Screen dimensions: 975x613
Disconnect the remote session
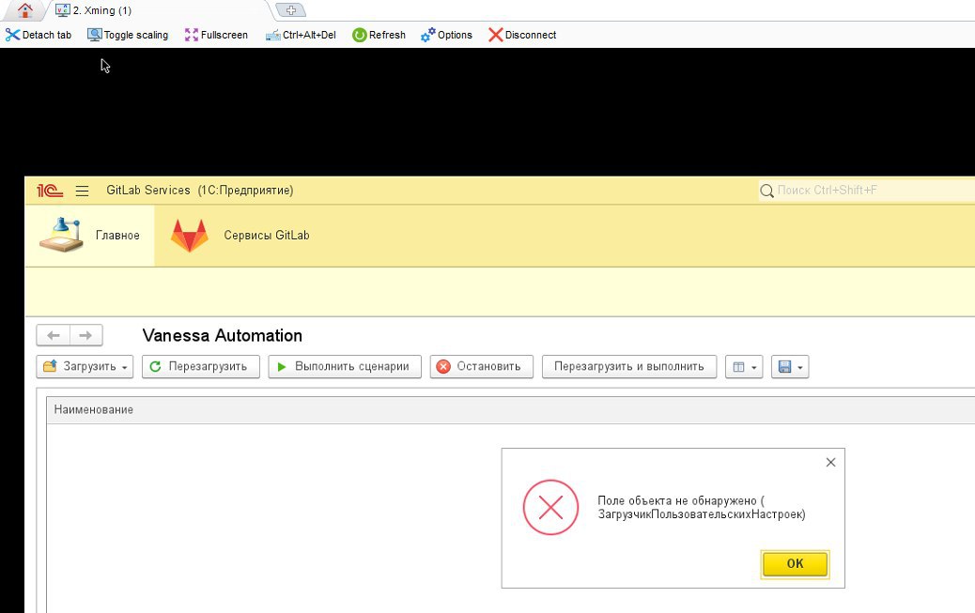[x=522, y=35]
